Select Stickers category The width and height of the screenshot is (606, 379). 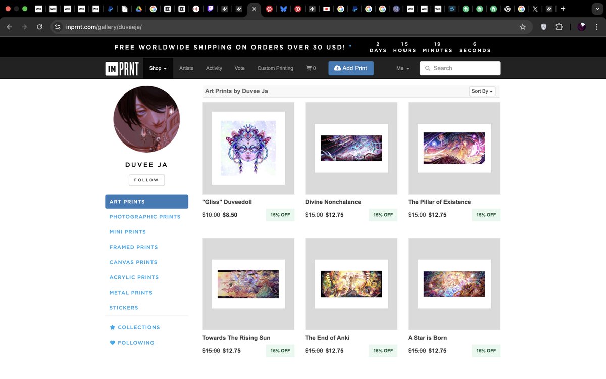coord(124,308)
